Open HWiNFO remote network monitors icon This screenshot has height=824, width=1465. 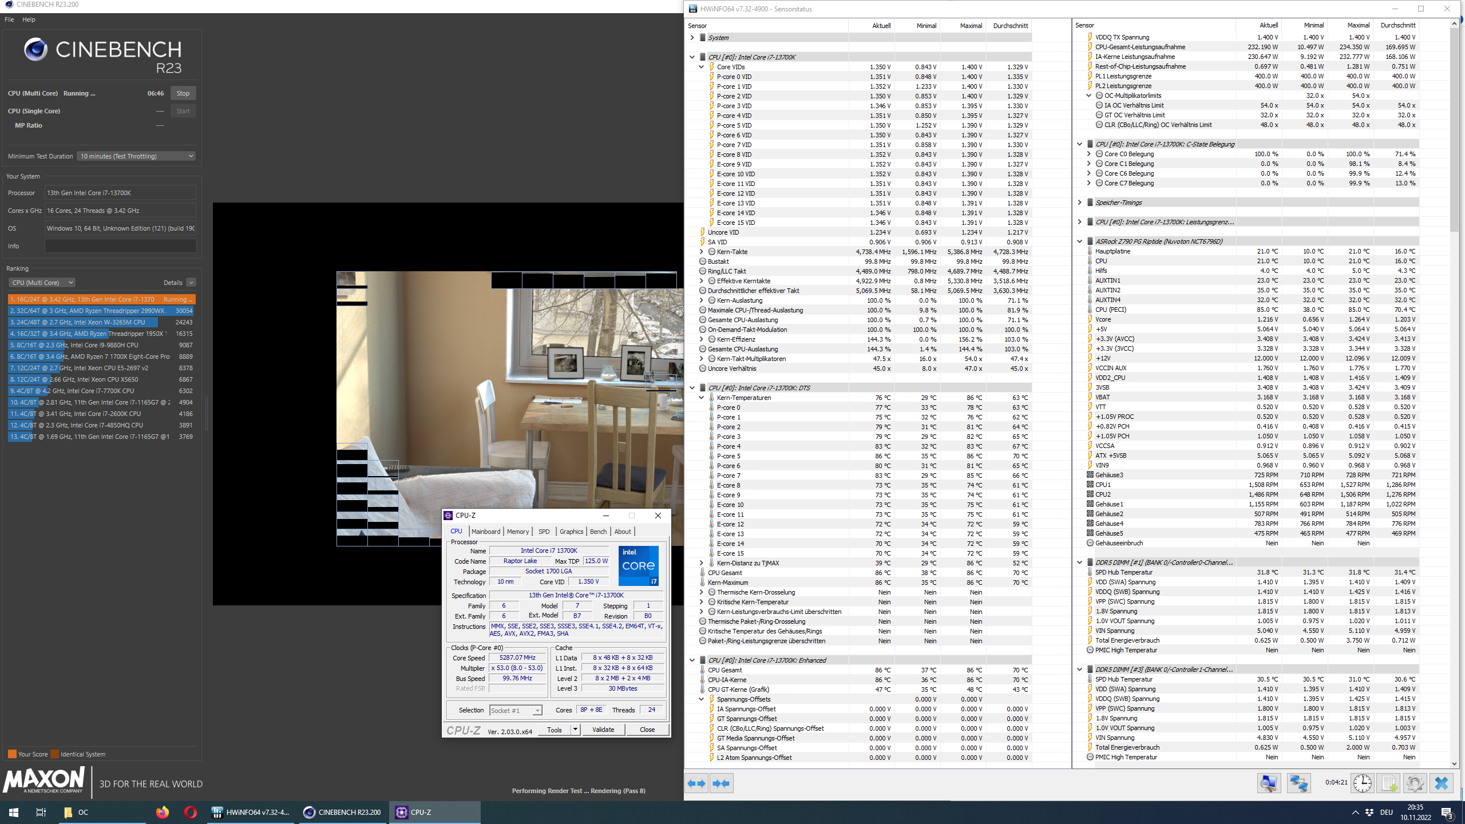click(1298, 783)
